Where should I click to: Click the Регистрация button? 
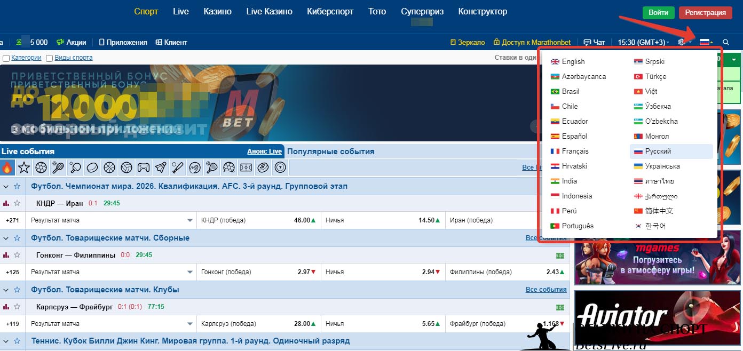click(706, 12)
